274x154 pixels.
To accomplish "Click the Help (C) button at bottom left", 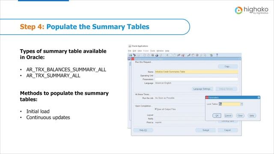I will tap(143, 130).
